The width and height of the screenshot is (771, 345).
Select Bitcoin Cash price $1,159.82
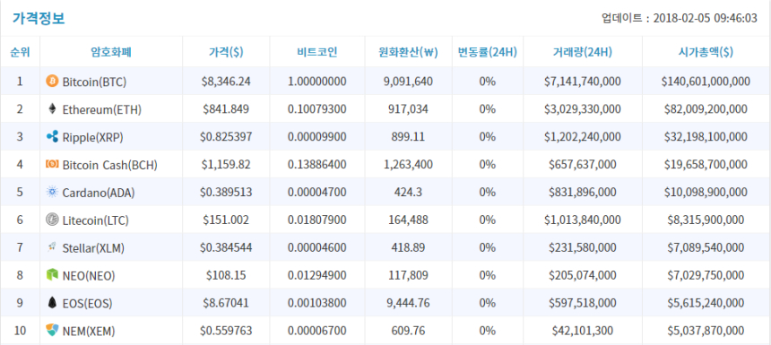tap(226, 165)
